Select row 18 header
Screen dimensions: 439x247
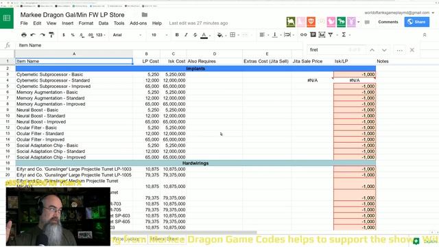(8, 163)
